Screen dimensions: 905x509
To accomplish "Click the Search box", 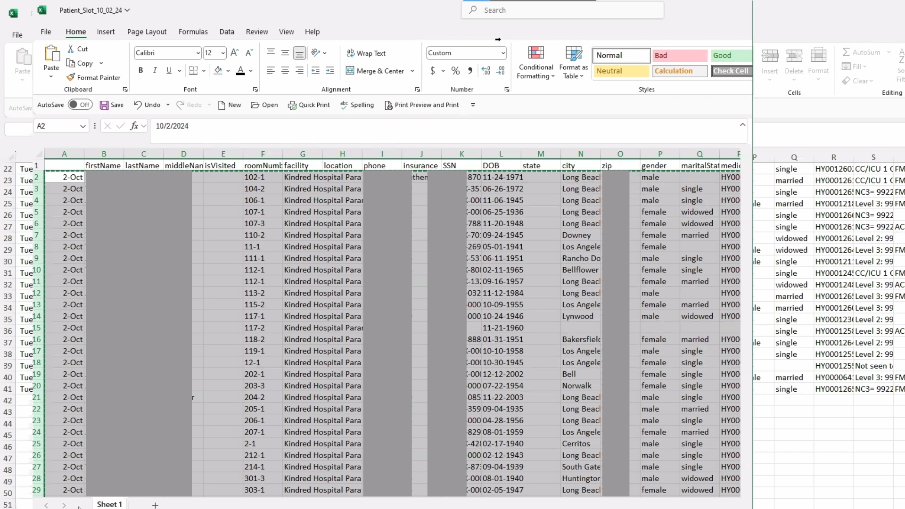I will tap(563, 10).
